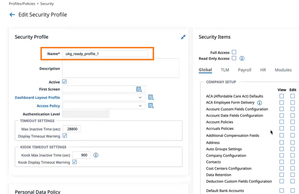The image size is (299, 194).
Task: Show info for Read Only Access
Action: (242, 58)
